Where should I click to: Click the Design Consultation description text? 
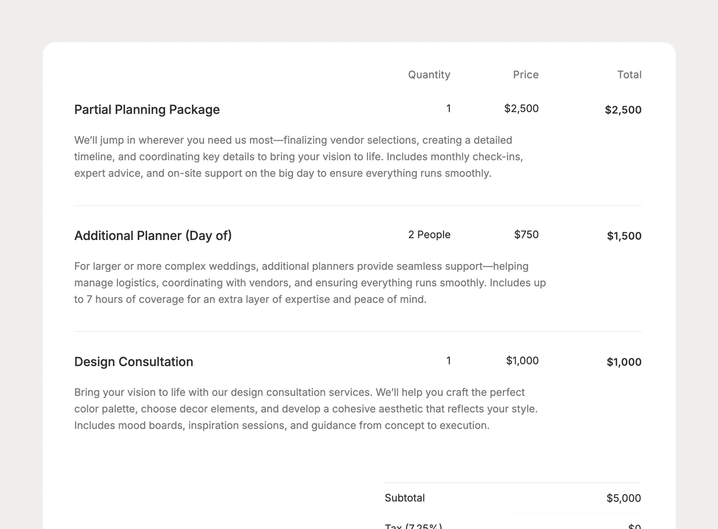(306, 409)
